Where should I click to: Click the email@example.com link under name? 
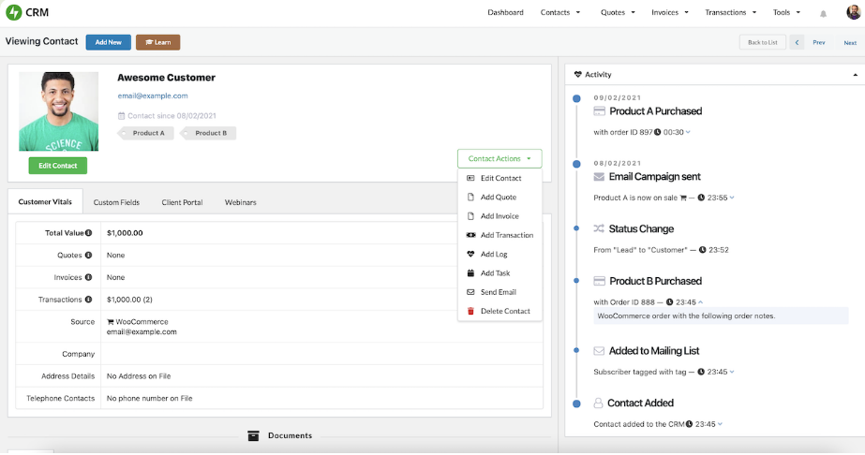153,95
